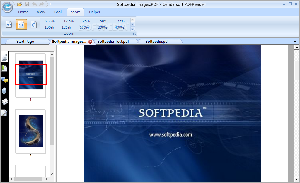Set actual size with the 100% page icon
The image size is (300, 183).
(x=9, y=24)
